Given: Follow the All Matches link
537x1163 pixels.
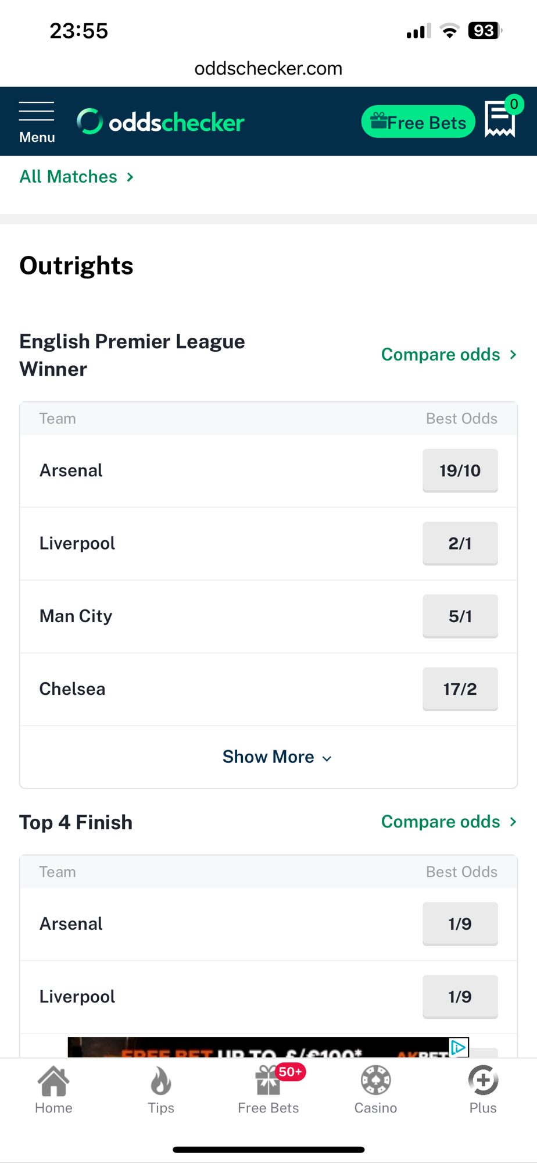Looking at the screenshot, I should 77,177.
